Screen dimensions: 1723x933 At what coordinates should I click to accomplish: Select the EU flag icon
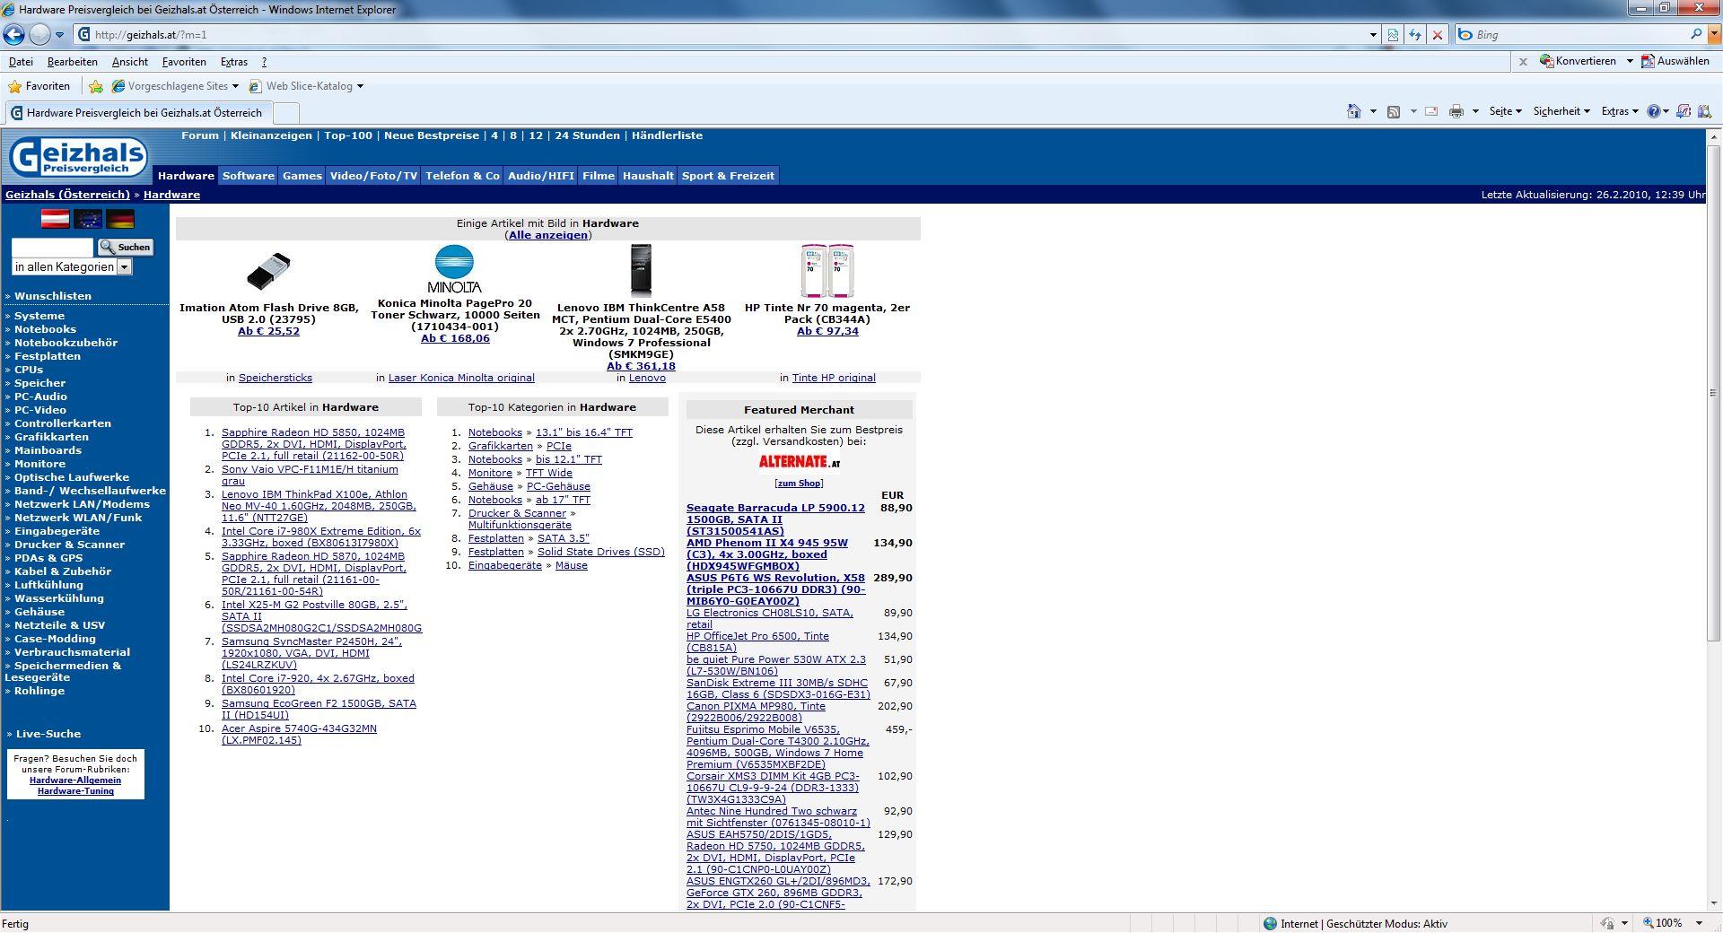click(x=88, y=218)
